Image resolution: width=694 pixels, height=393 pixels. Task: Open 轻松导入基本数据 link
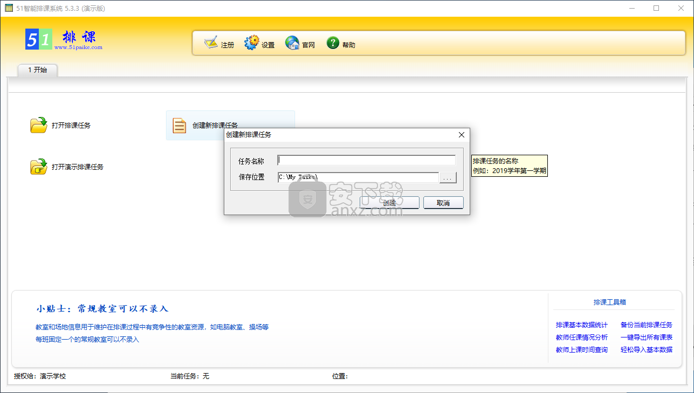click(647, 350)
